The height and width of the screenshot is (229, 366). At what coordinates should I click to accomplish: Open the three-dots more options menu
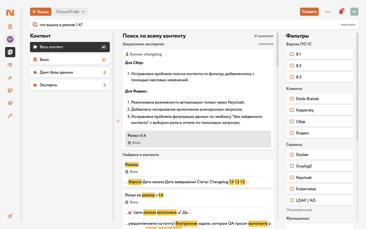[328, 12]
